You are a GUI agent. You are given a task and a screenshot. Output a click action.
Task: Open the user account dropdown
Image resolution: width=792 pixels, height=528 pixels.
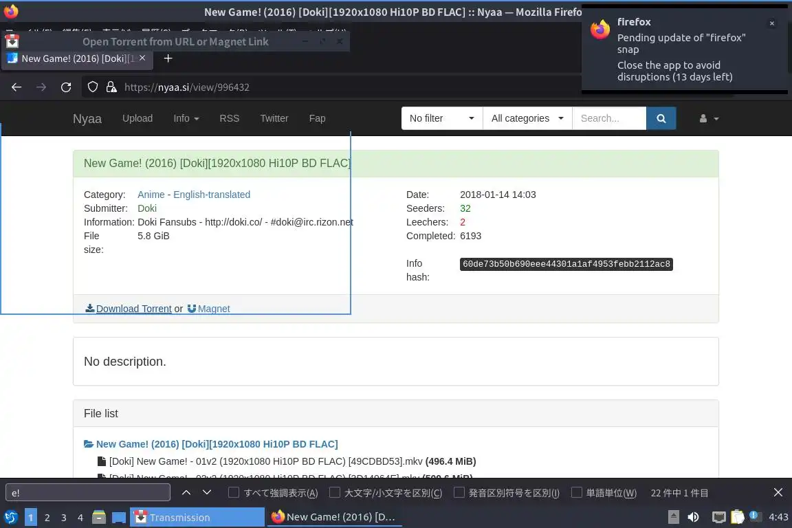(709, 118)
